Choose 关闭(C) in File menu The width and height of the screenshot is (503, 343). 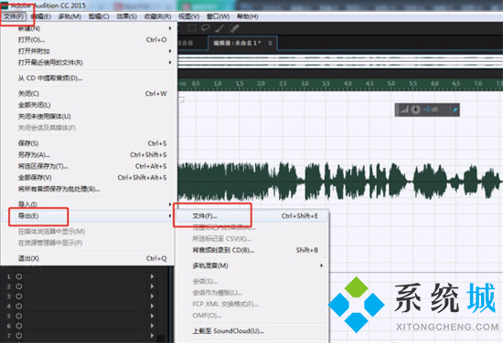(89, 93)
